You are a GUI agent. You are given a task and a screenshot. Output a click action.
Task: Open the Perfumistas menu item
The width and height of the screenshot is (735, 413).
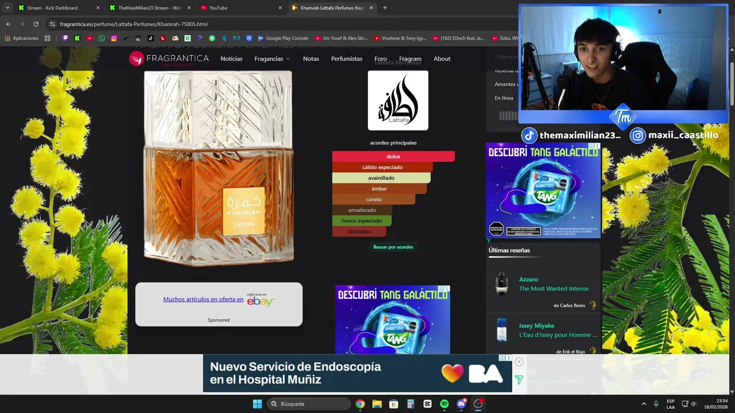pos(347,59)
